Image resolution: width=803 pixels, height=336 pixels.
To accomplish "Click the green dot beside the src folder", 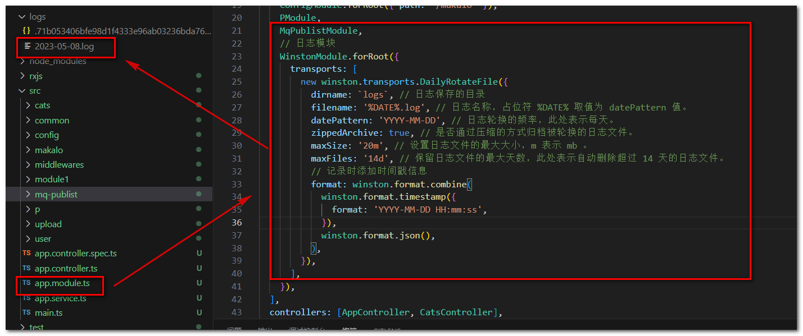I will click(198, 90).
